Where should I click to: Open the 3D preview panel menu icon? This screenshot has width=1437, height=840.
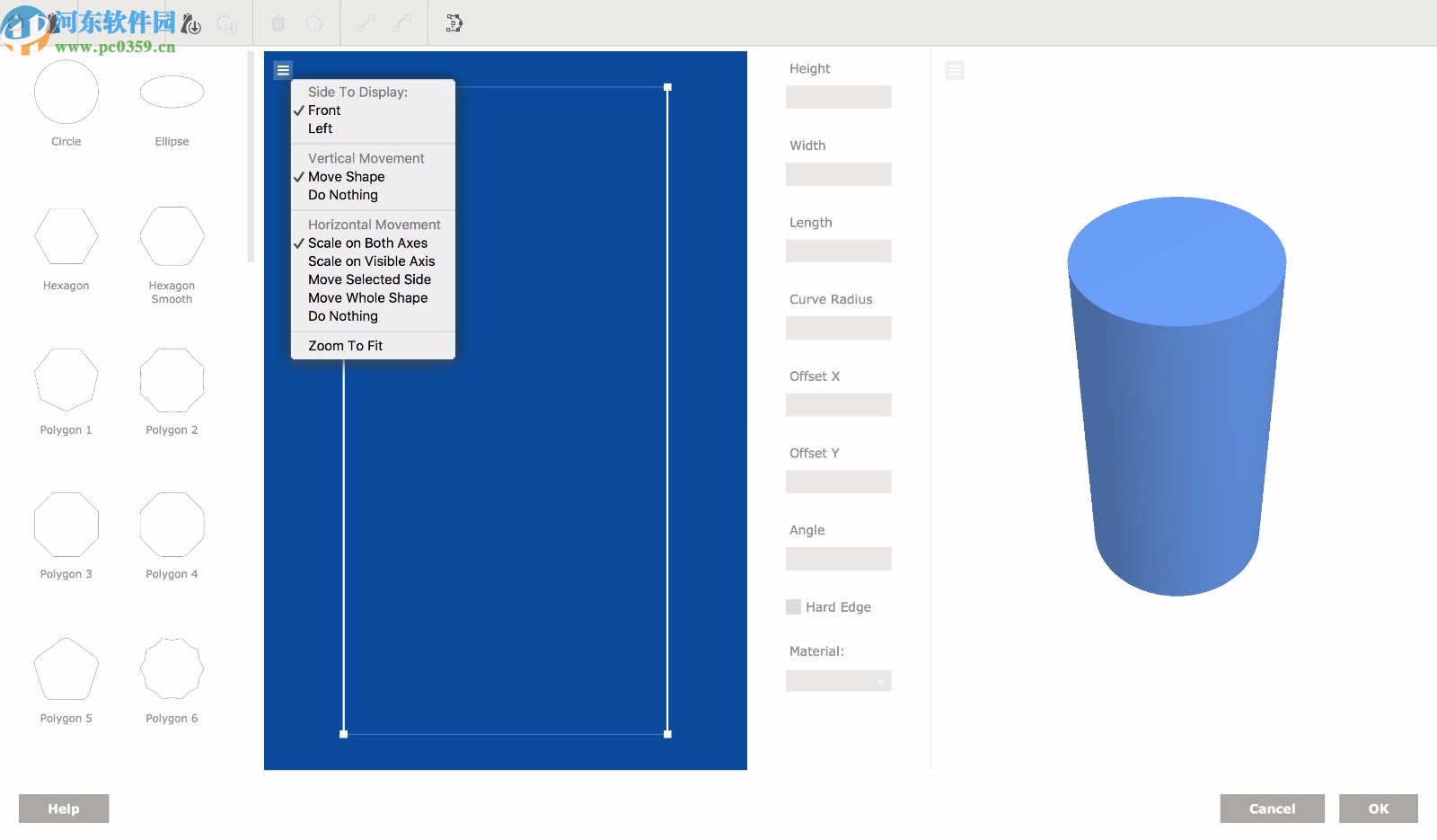[x=955, y=70]
